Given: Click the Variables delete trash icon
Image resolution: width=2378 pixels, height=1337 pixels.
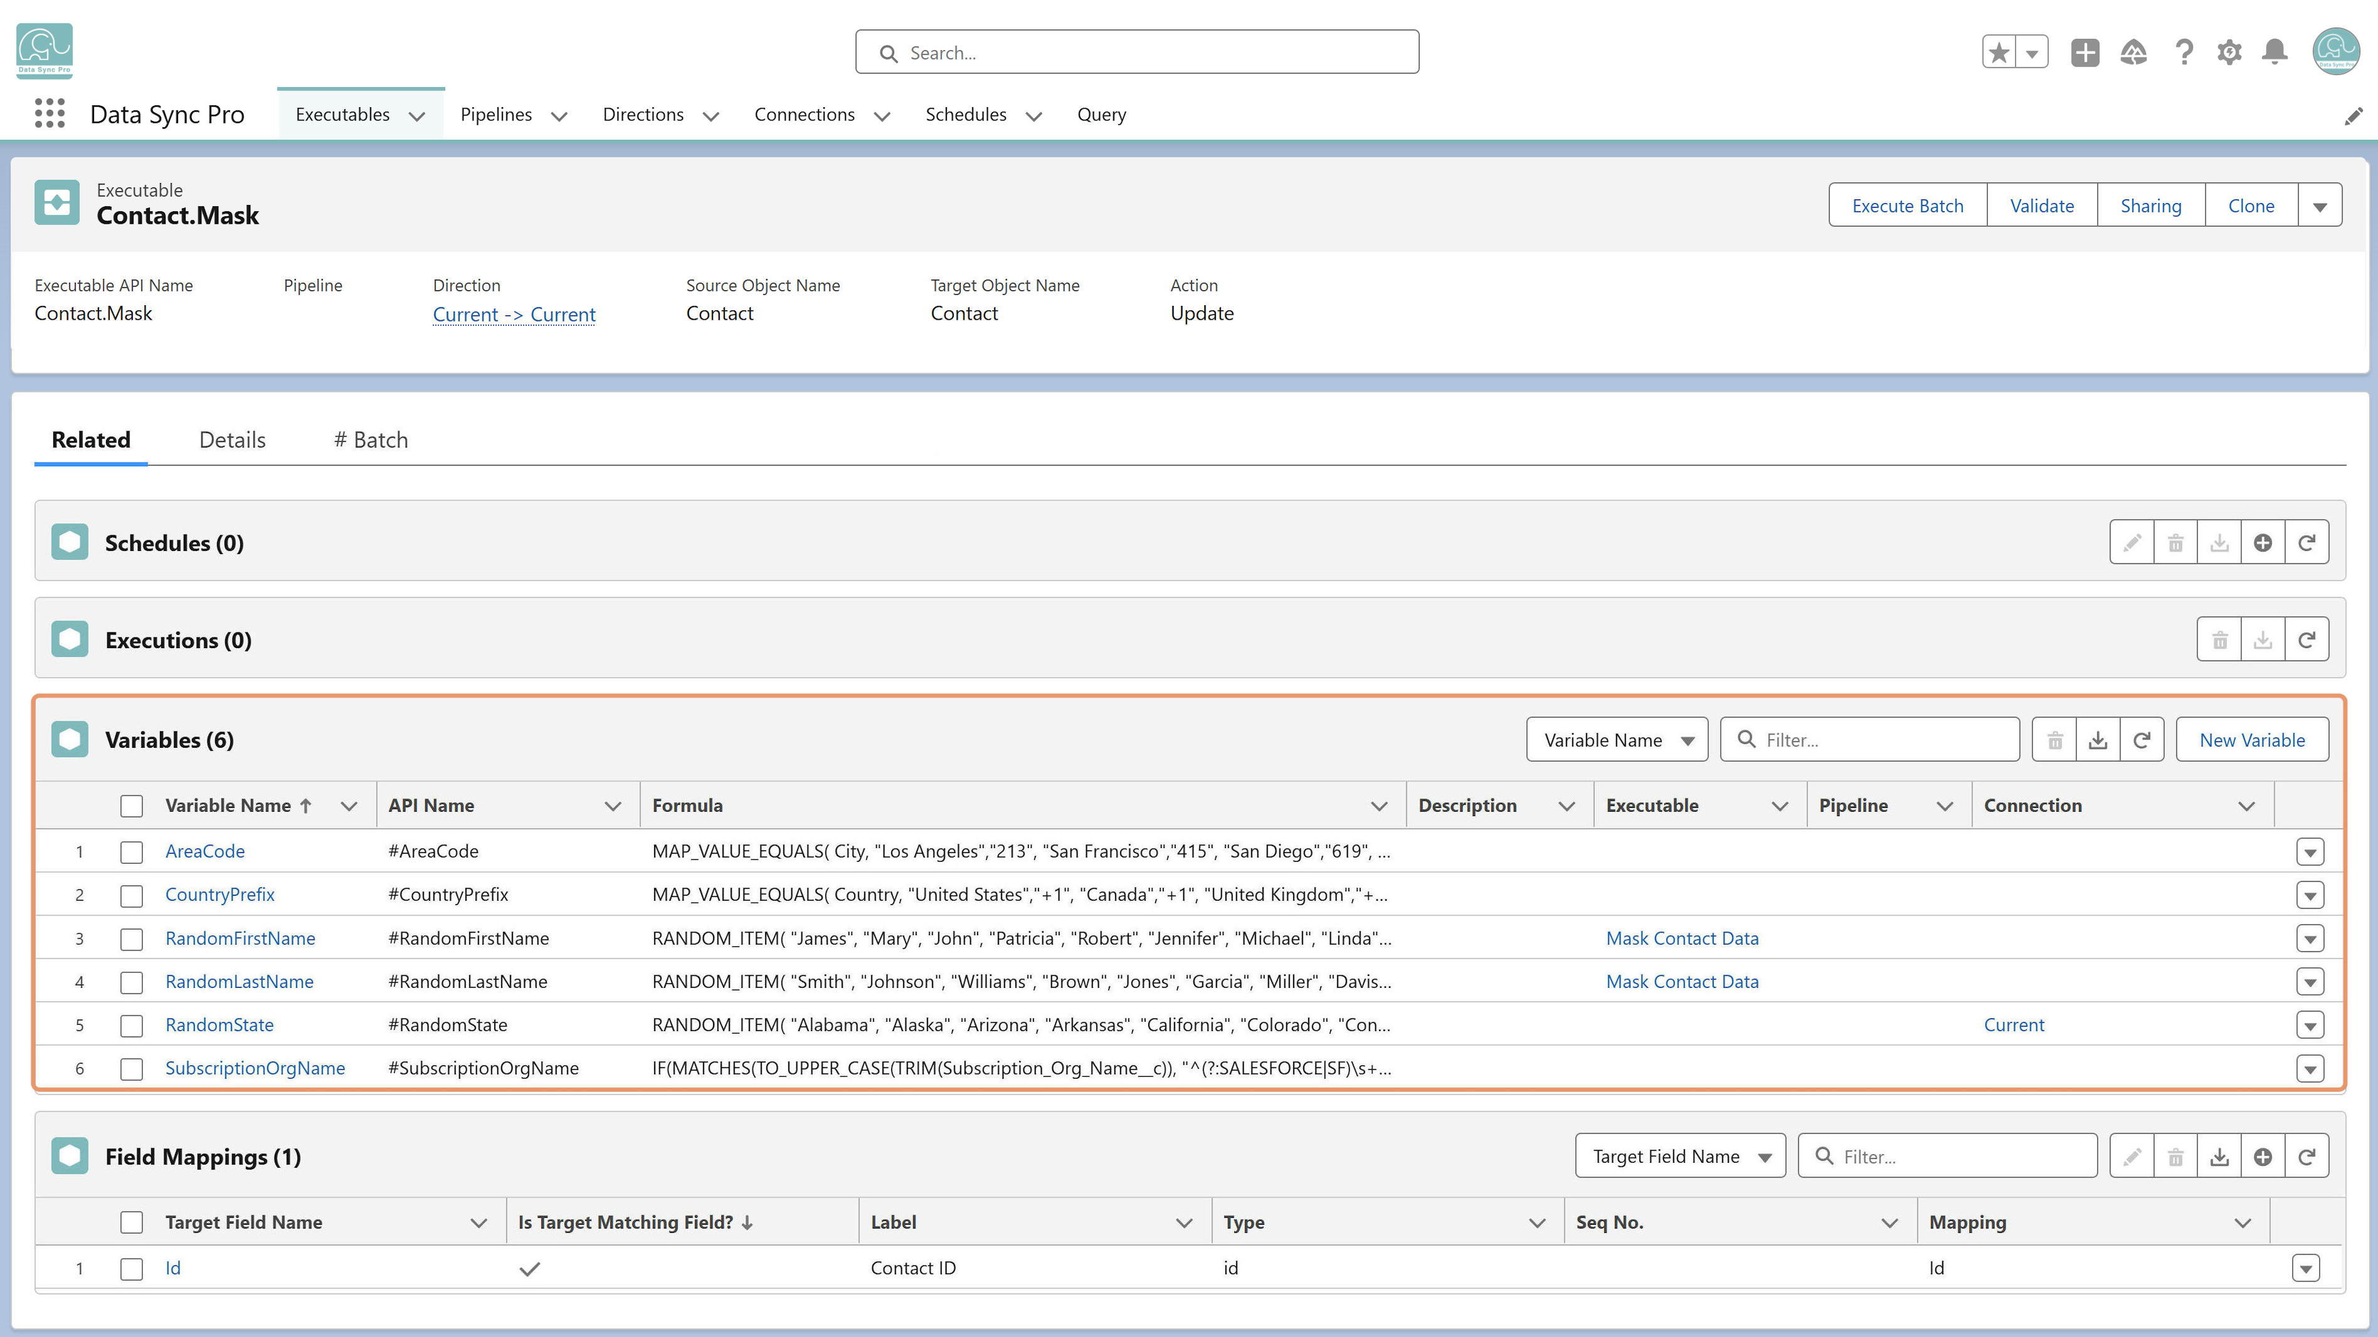Looking at the screenshot, I should pyautogui.click(x=2054, y=740).
